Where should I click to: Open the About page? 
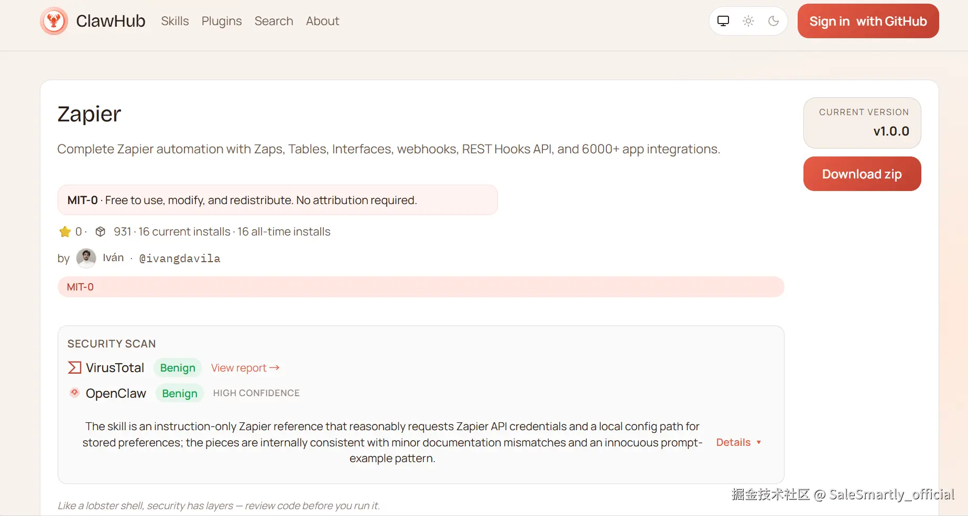click(322, 21)
